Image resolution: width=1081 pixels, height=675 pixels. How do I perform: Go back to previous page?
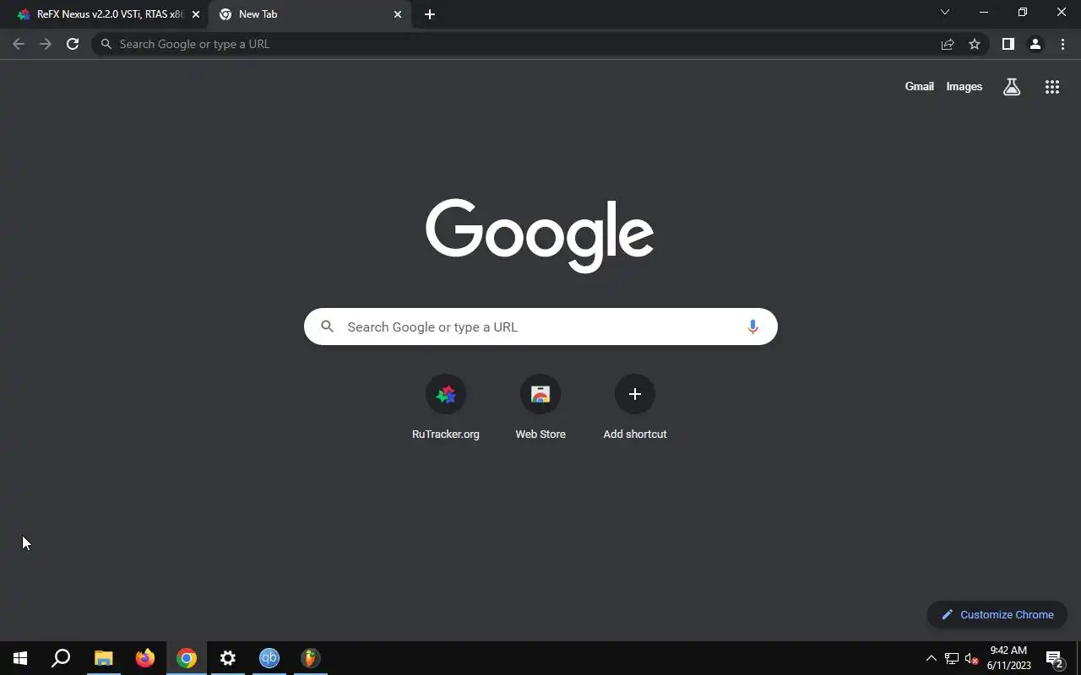pos(19,44)
